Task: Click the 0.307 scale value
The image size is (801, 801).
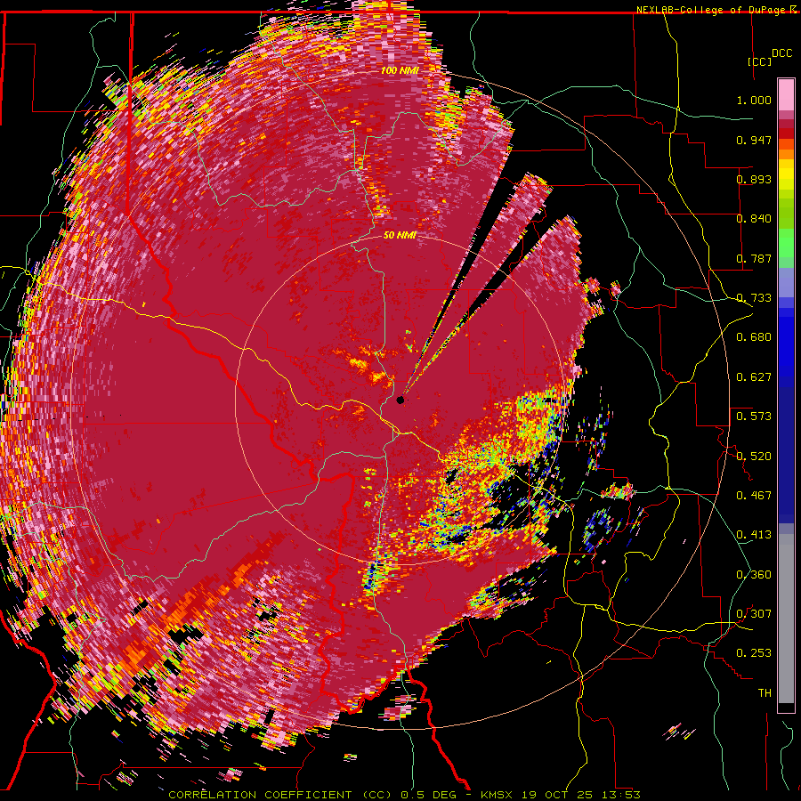Action: [754, 614]
